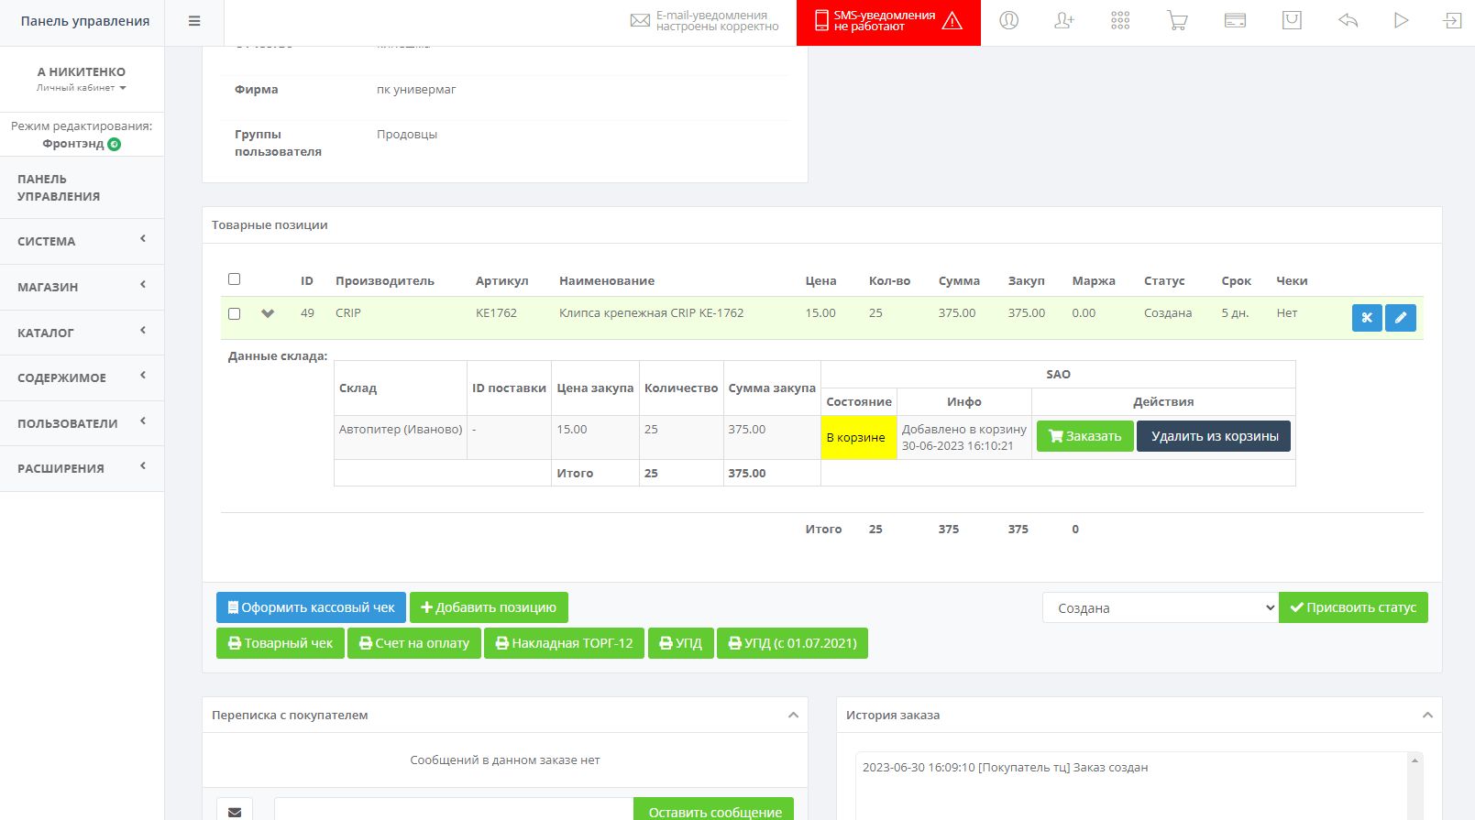The width and height of the screenshot is (1475, 820).
Task: Click the shopping cart icon in top bar
Action: (1177, 21)
